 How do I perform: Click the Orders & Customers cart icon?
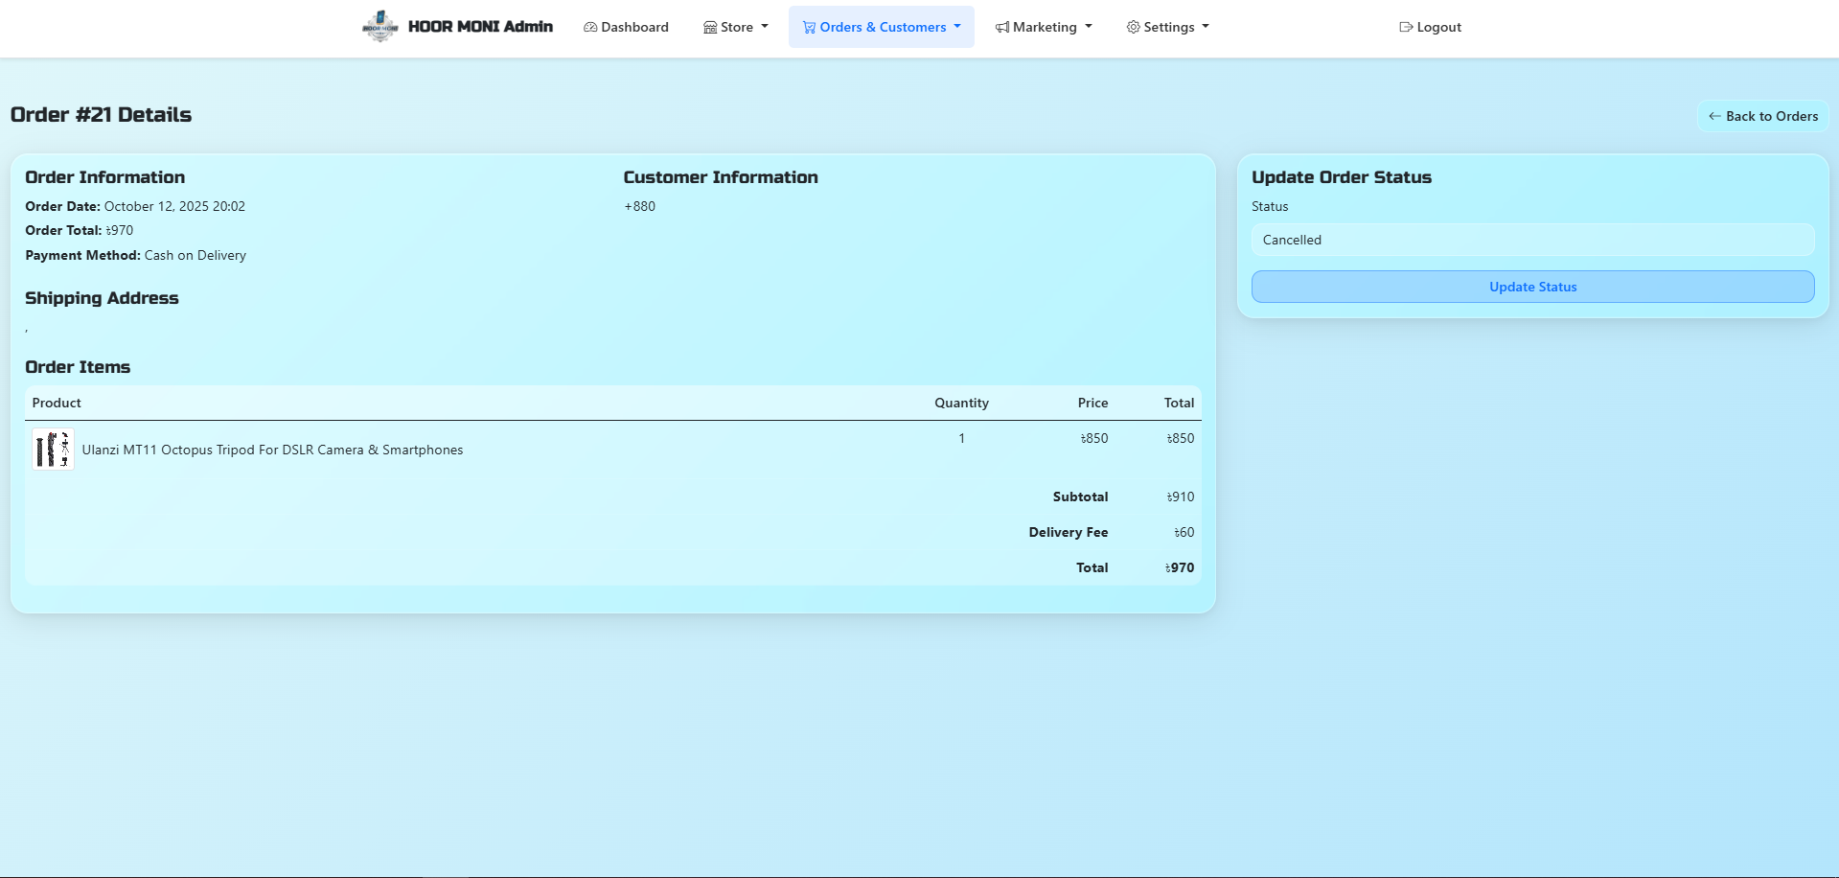(809, 27)
